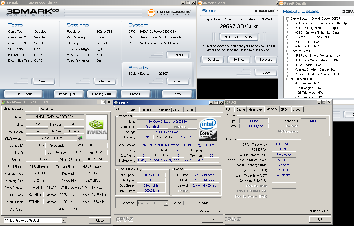Open Image Quality... in 3DMark05

[69, 94]
